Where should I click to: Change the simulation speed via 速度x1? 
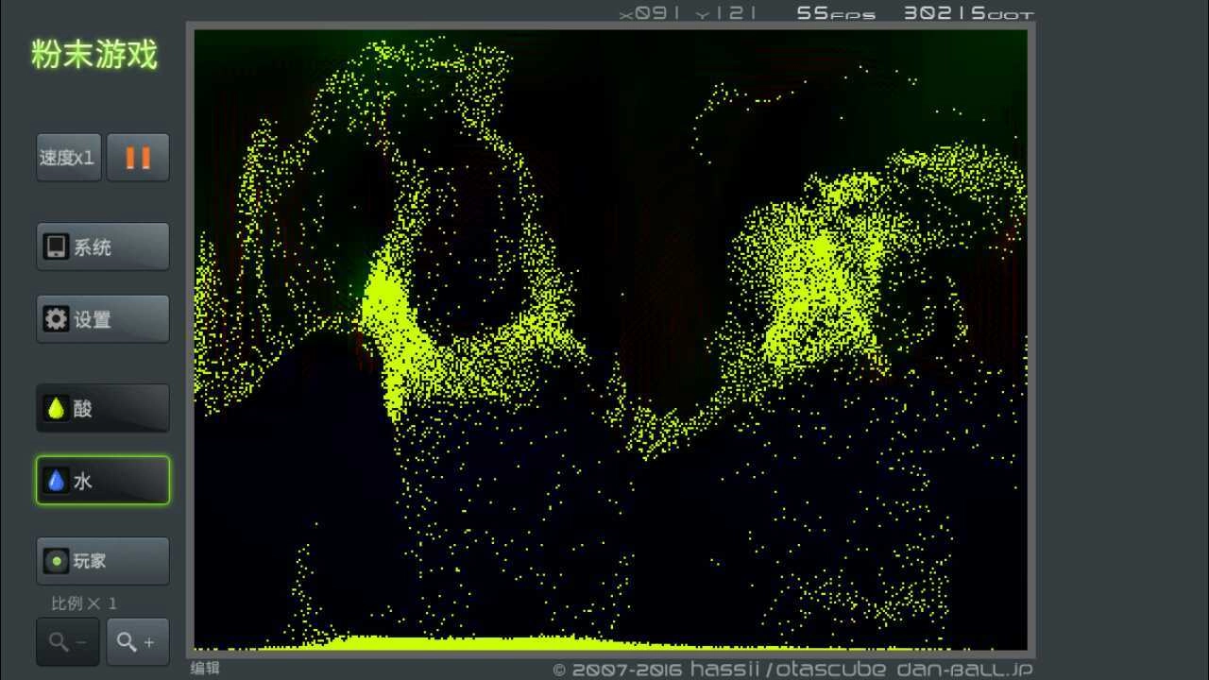click(68, 158)
